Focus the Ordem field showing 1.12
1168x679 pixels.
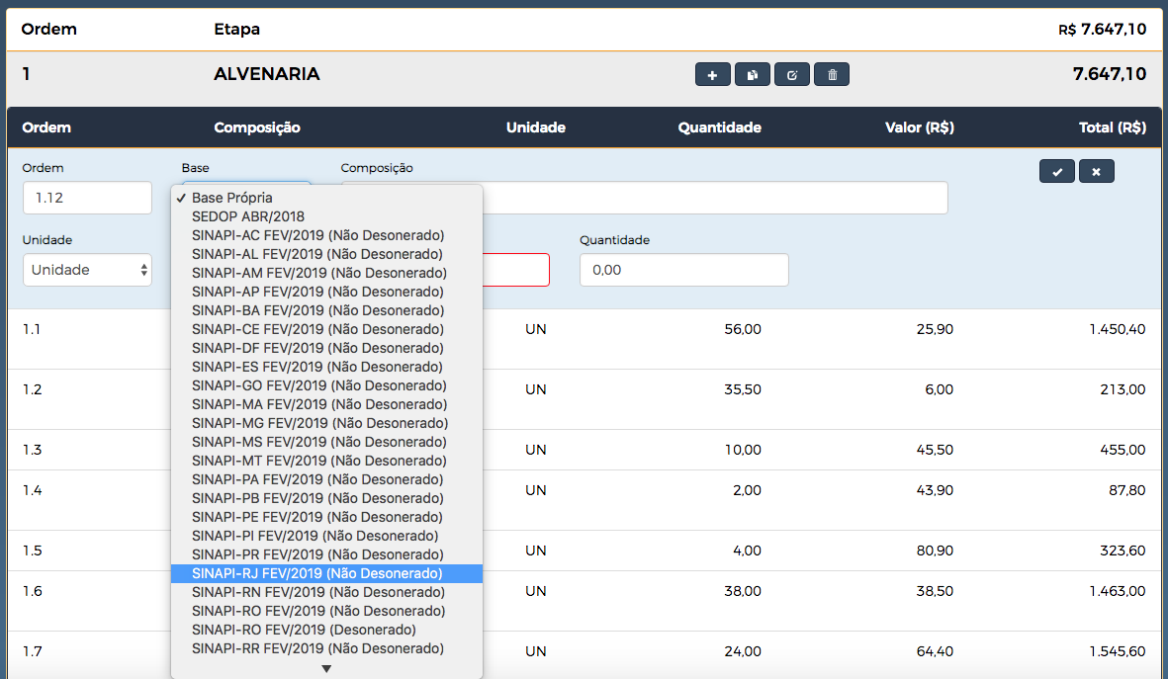point(87,198)
